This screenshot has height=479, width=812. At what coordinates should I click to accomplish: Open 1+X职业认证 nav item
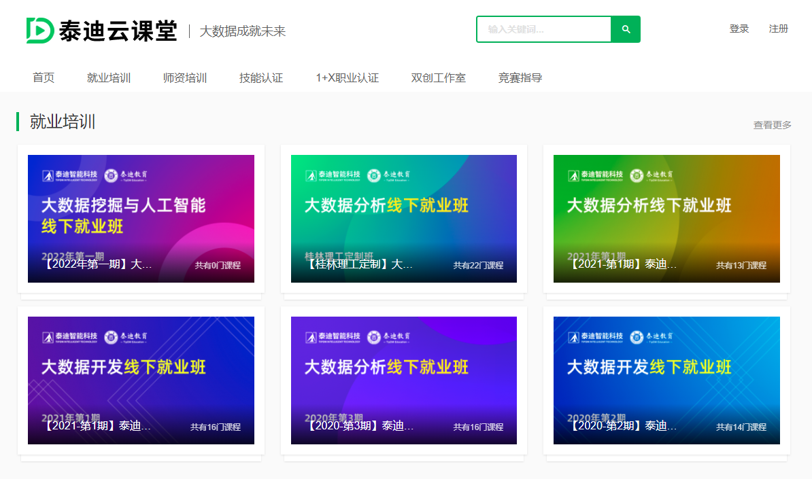point(348,77)
